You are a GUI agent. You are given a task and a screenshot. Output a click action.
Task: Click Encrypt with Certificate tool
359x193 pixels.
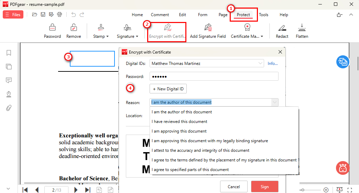pyautogui.click(x=167, y=31)
